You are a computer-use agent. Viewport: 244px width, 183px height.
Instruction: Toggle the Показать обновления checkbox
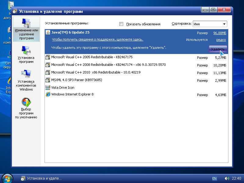coord(121,24)
